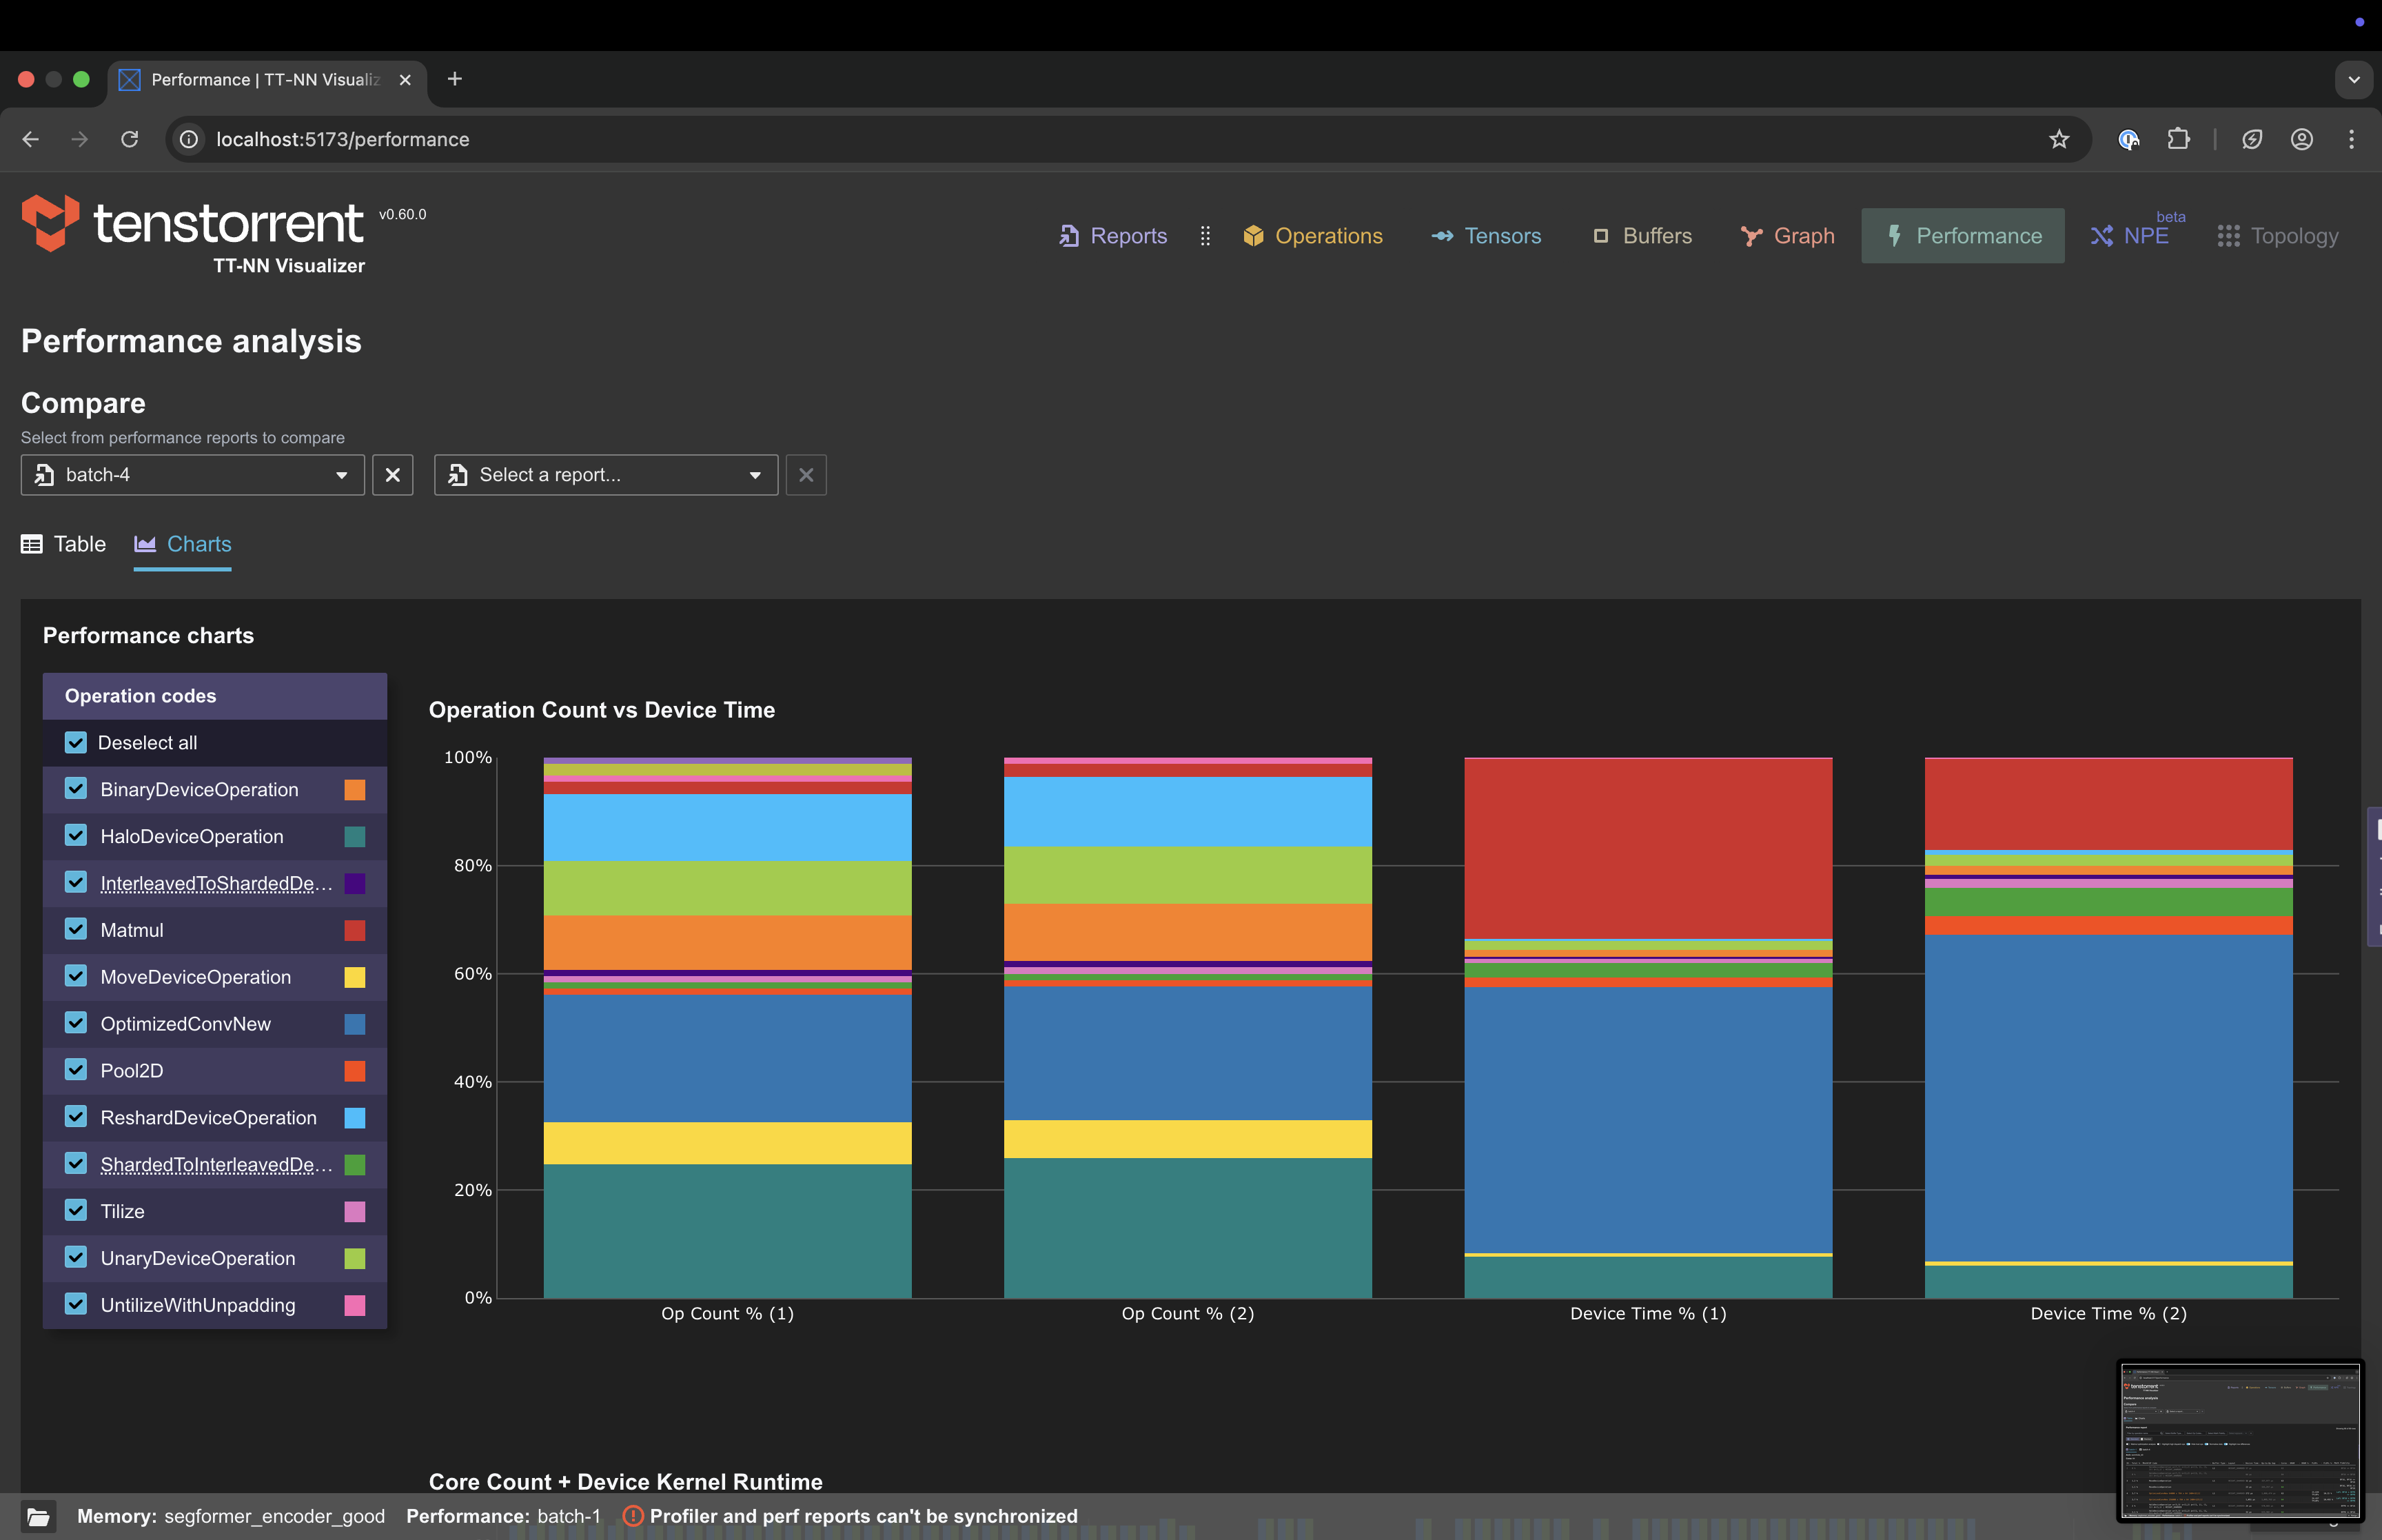Image resolution: width=2382 pixels, height=1540 pixels.
Task: Expand the batch-4 report dropdown
Action: click(341, 475)
